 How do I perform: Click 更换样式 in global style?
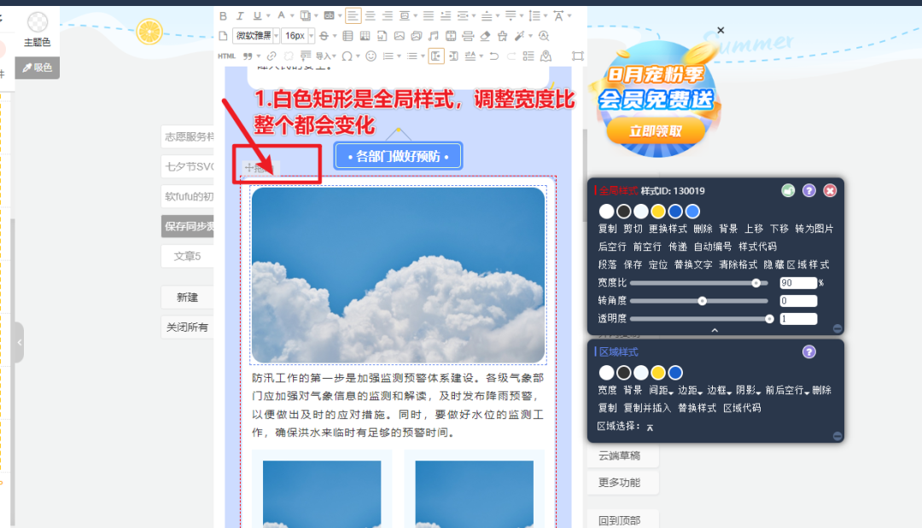coord(668,229)
